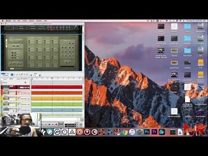Open the Edit menu

19,21
